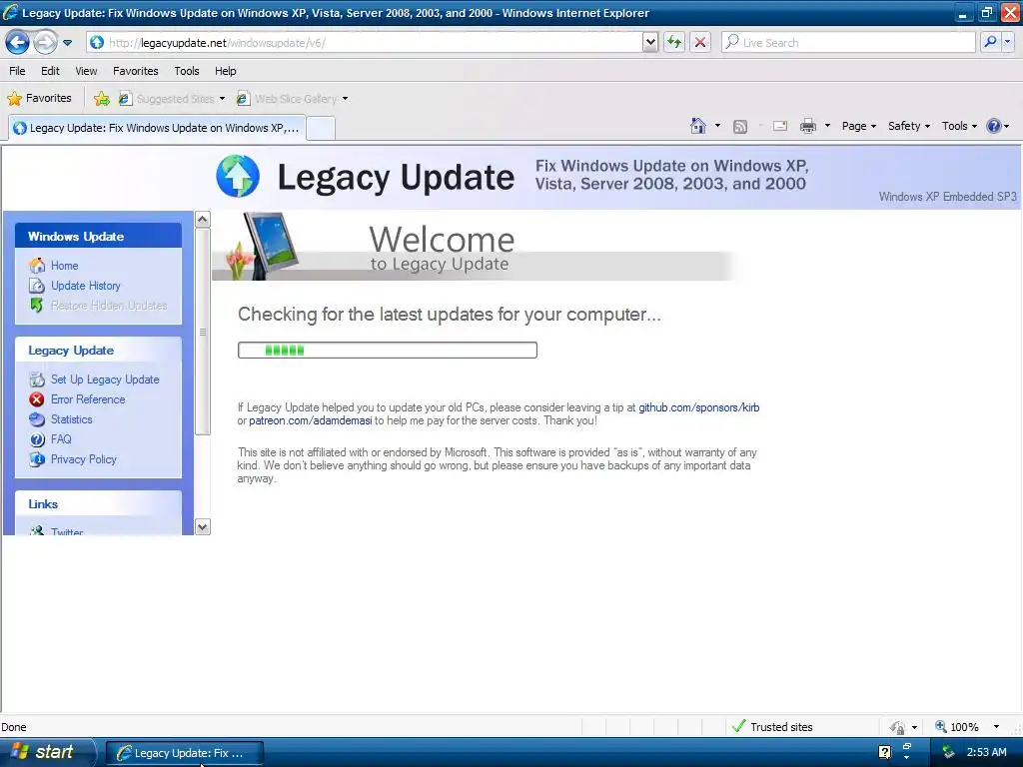
Task: Click the Restore Hidden Updates icon
Action: point(37,305)
